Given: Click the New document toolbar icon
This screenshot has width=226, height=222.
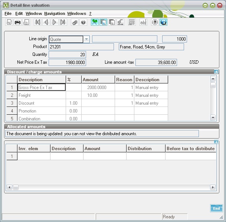Looking at the screenshot, I should click(9, 22).
